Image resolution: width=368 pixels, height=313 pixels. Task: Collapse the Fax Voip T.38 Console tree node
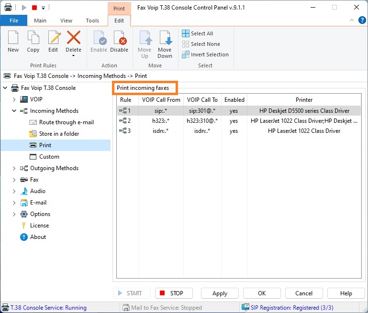tap(5, 88)
